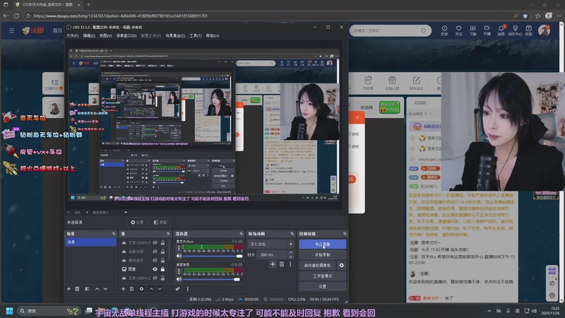Viewport: 565px width, 318px height.
Task: Move source up with arrow icon
Action: pos(151,289)
